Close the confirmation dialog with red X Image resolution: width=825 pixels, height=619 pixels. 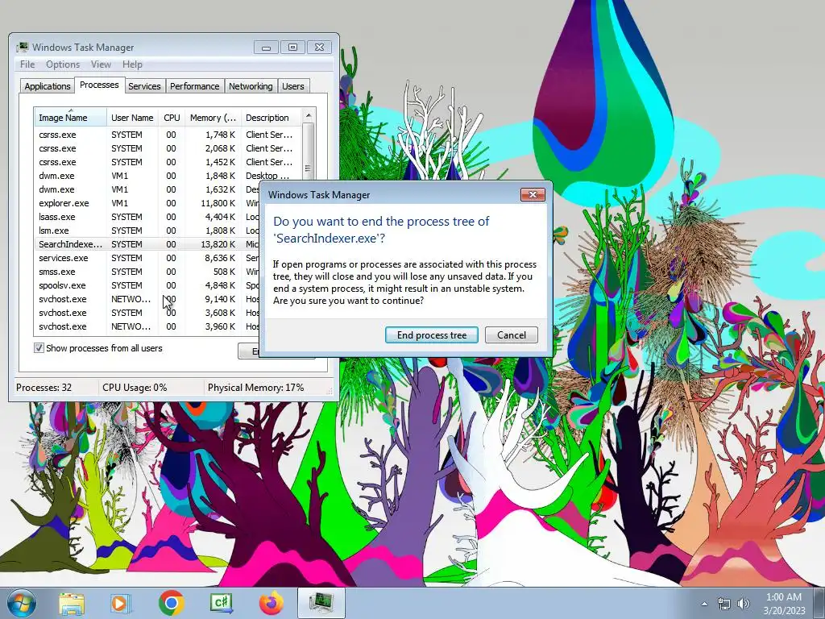[x=533, y=195]
